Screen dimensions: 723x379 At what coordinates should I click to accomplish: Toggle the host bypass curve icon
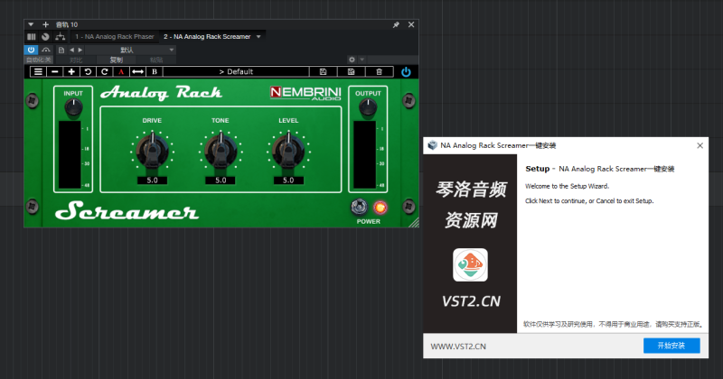(46, 50)
